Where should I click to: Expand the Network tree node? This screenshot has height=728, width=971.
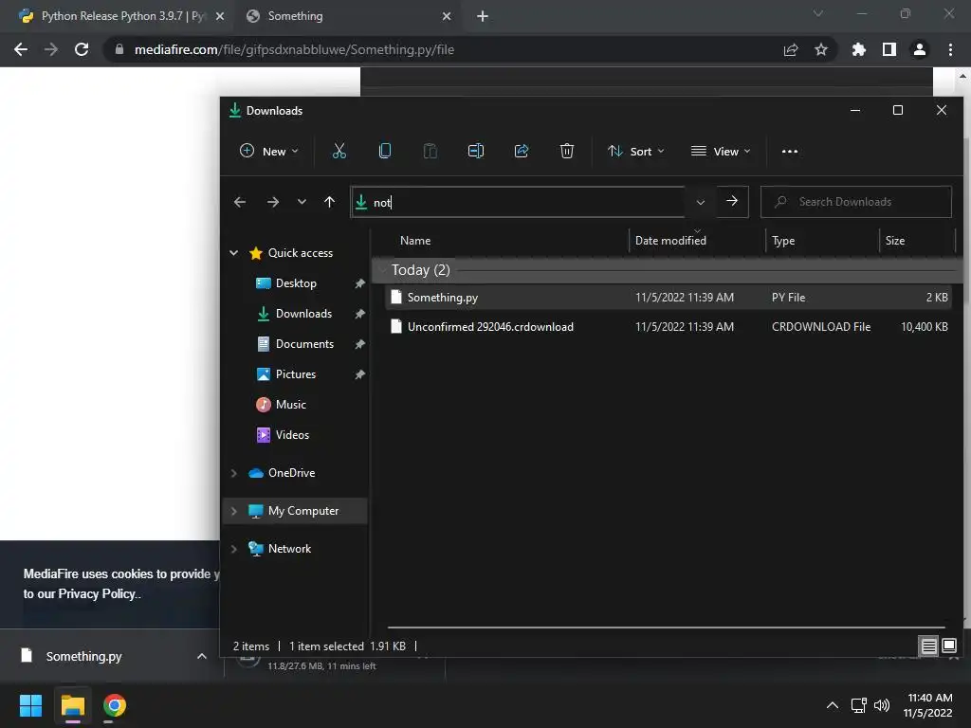(234, 549)
